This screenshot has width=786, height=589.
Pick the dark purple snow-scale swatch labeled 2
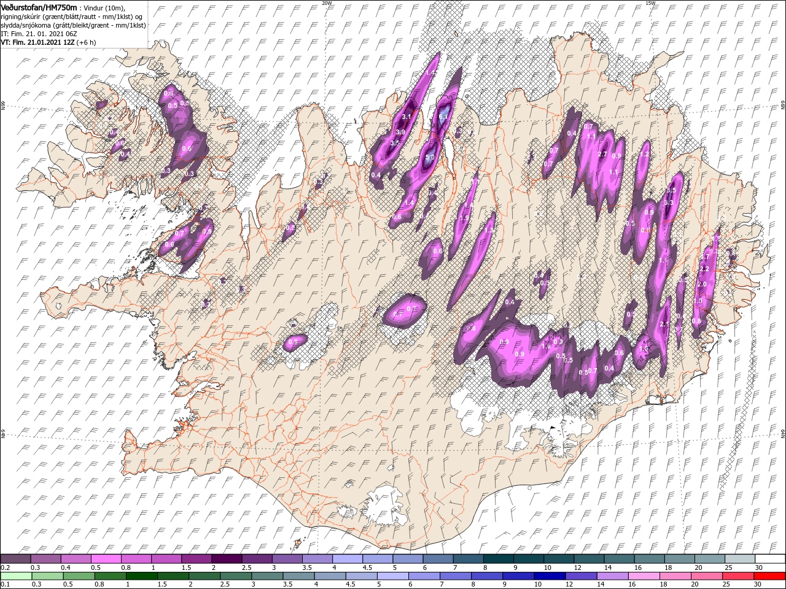[226, 559]
